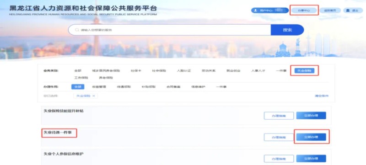This screenshot has width=366, height=165.
Task: Log out with the 退出 button
Action: (x=353, y=11)
